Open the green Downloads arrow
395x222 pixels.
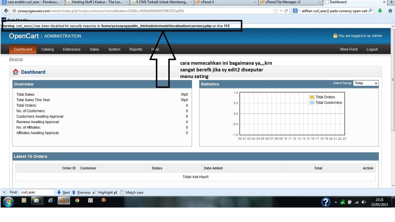380,11
